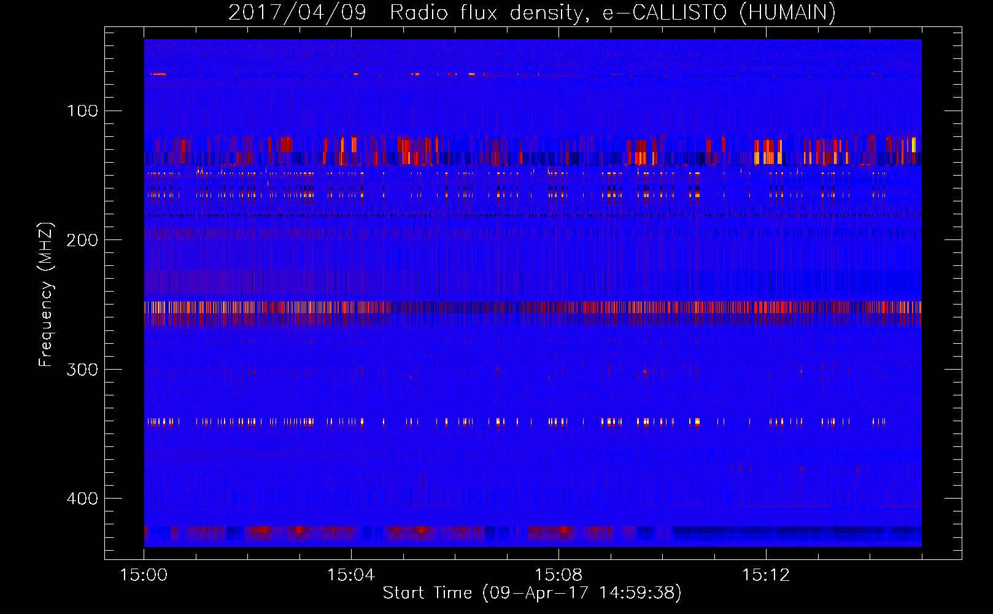Click the 200 frequency tick label
Image resolution: width=993 pixels, height=614 pixels.
(x=83, y=240)
